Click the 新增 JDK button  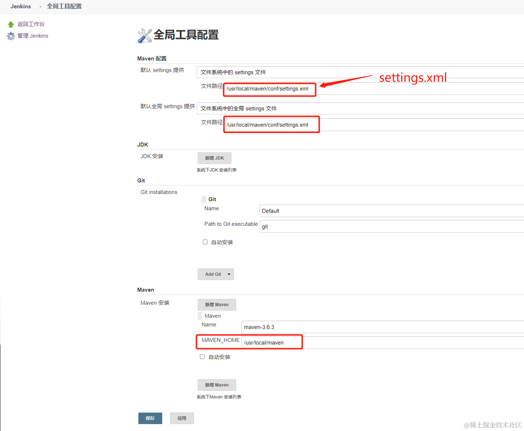point(214,158)
